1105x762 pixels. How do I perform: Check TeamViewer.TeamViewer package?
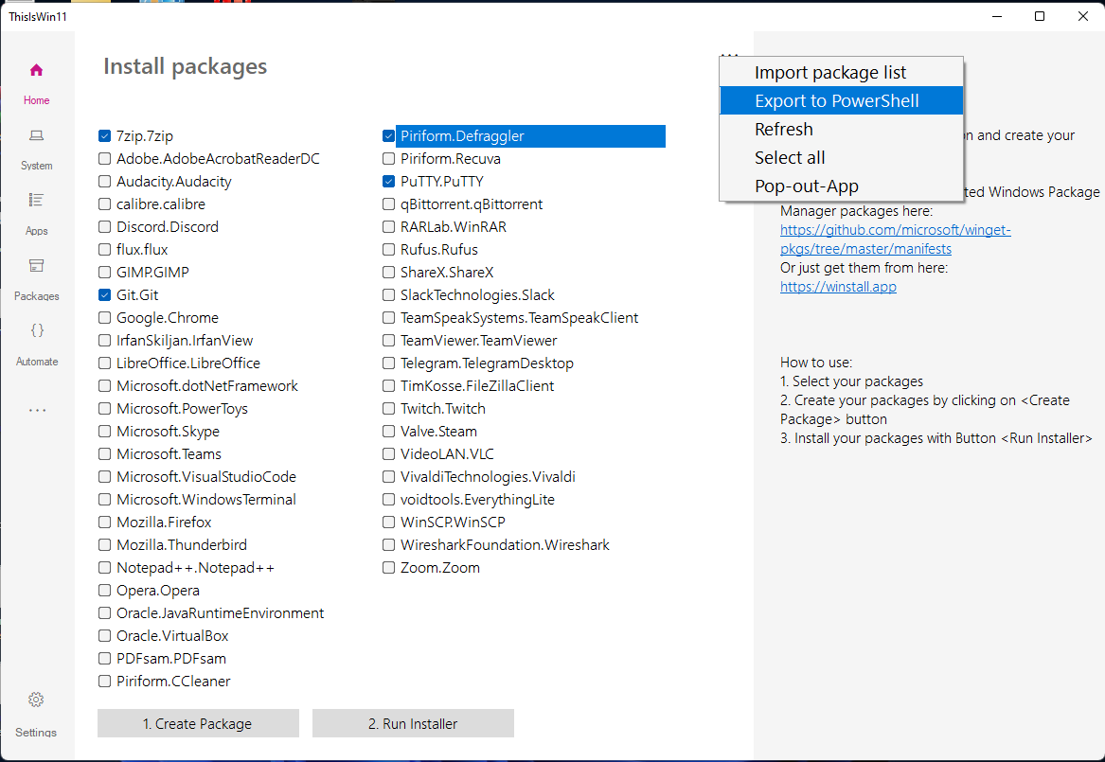coord(388,340)
